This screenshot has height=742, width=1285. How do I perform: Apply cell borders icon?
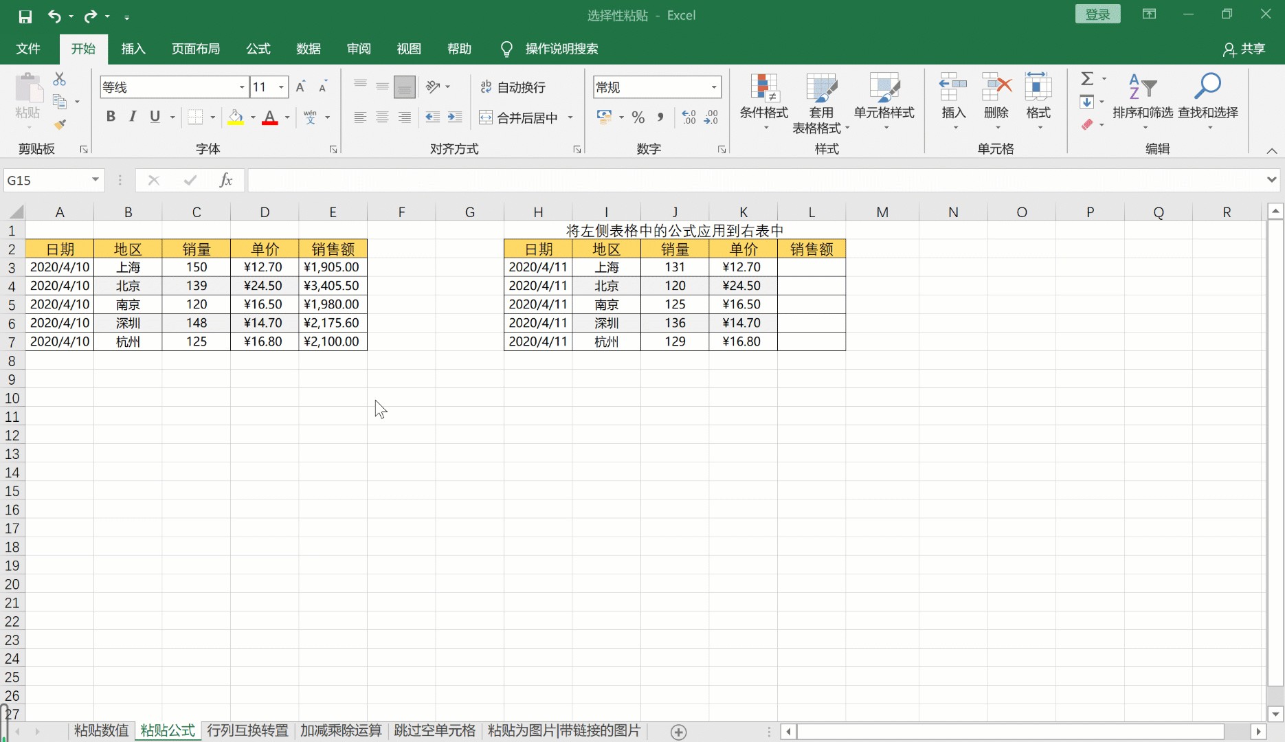tap(196, 117)
